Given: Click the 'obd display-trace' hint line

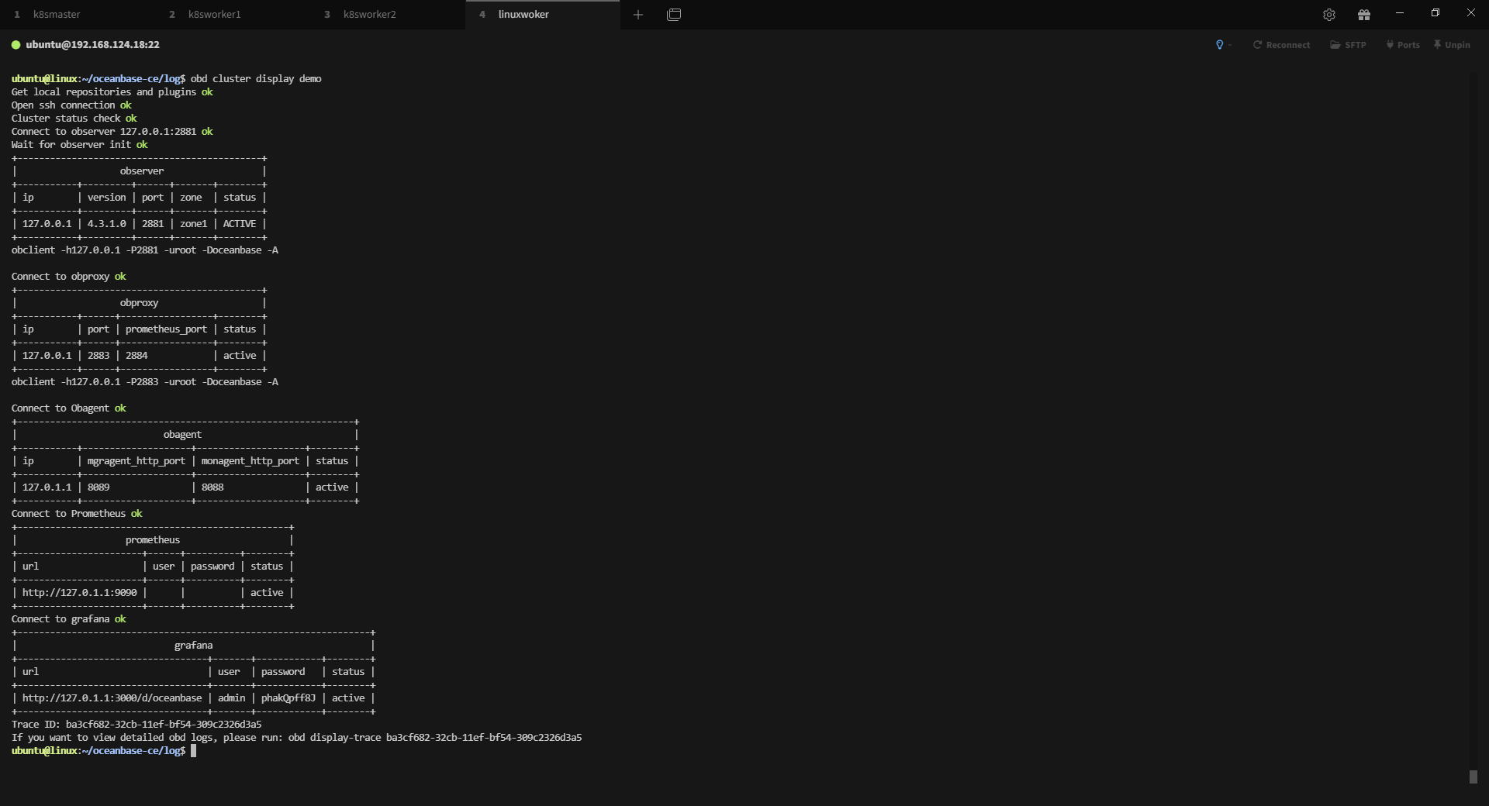Looking at the screenshot, I should tap(296, 738).
